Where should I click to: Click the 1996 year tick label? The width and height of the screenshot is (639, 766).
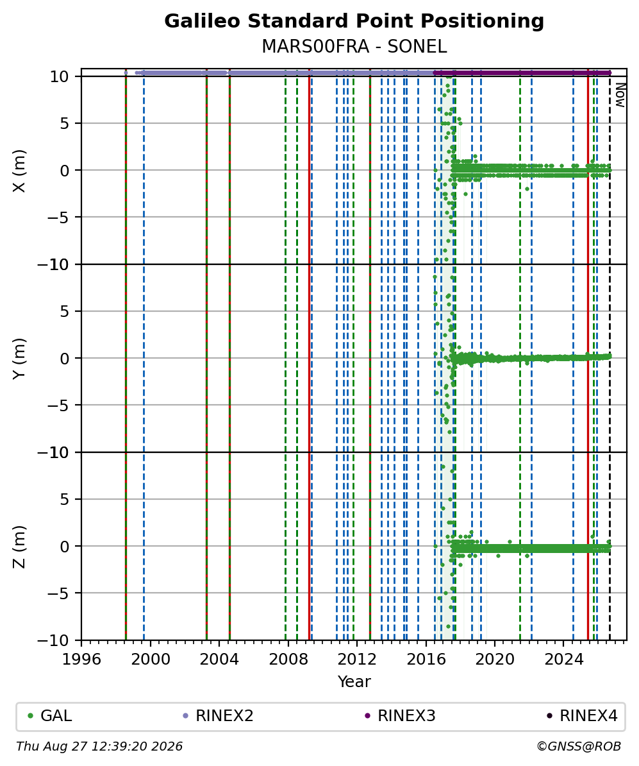(x=81, y=660)
